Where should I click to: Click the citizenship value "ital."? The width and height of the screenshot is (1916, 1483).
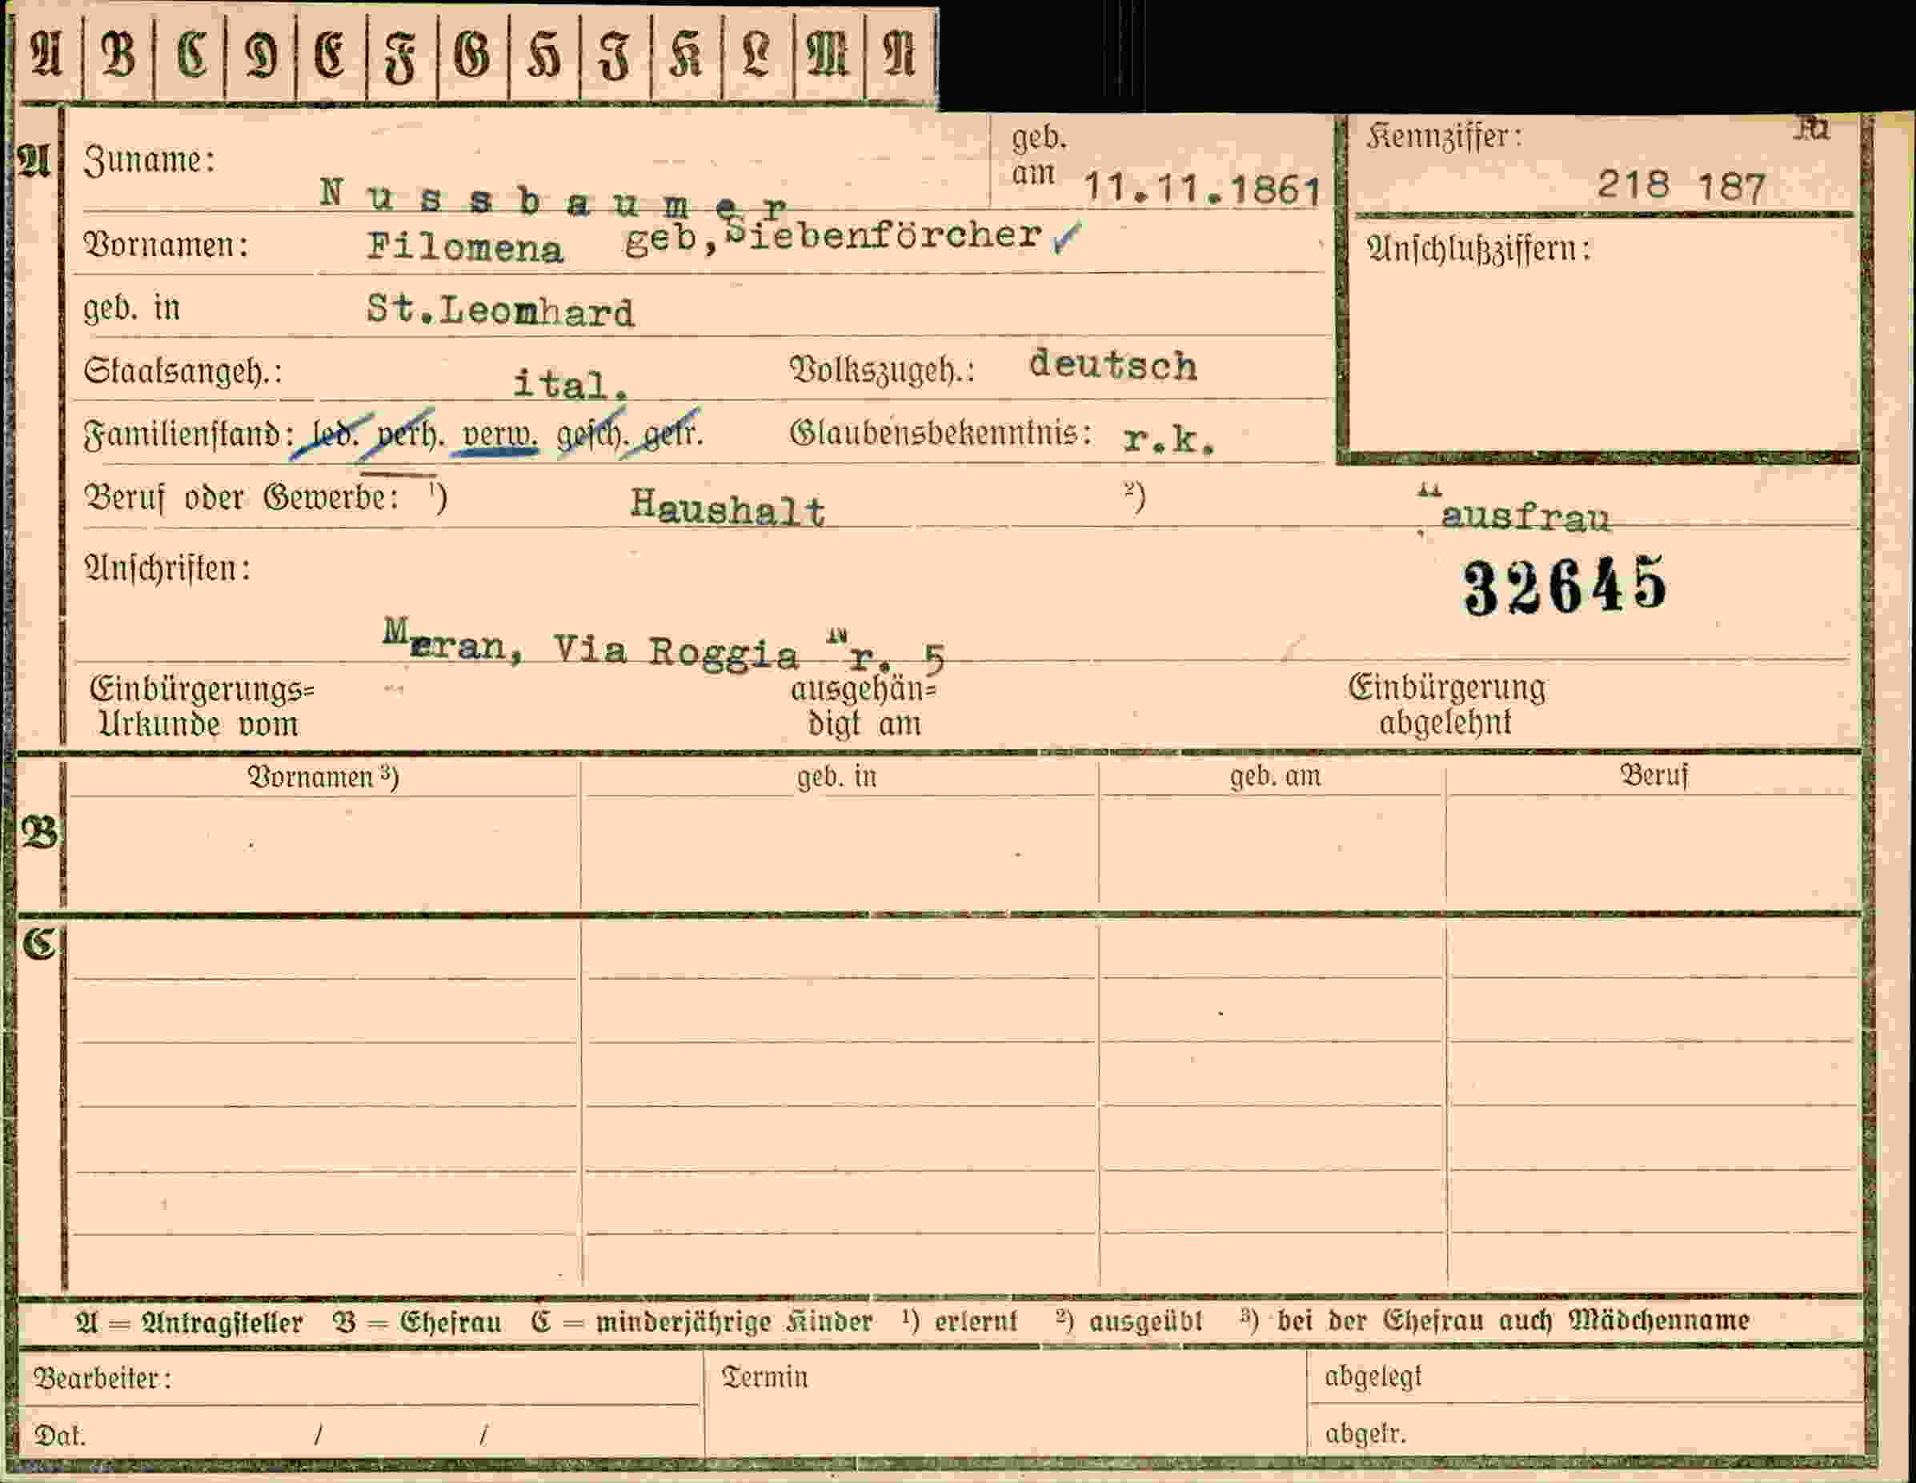[x=571, y=385]
